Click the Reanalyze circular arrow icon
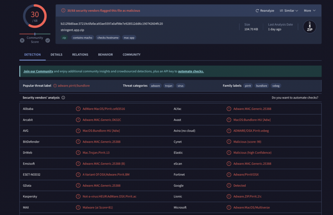This screenshot has width=333, height=215. pos(257,11)
